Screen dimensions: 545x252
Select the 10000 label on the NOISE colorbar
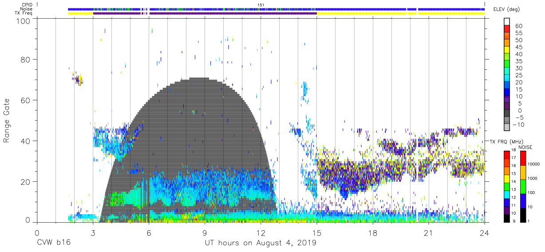(534, 164)
